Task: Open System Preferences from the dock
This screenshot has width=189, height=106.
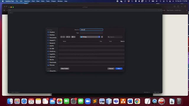Action: (x=74, y=101)
